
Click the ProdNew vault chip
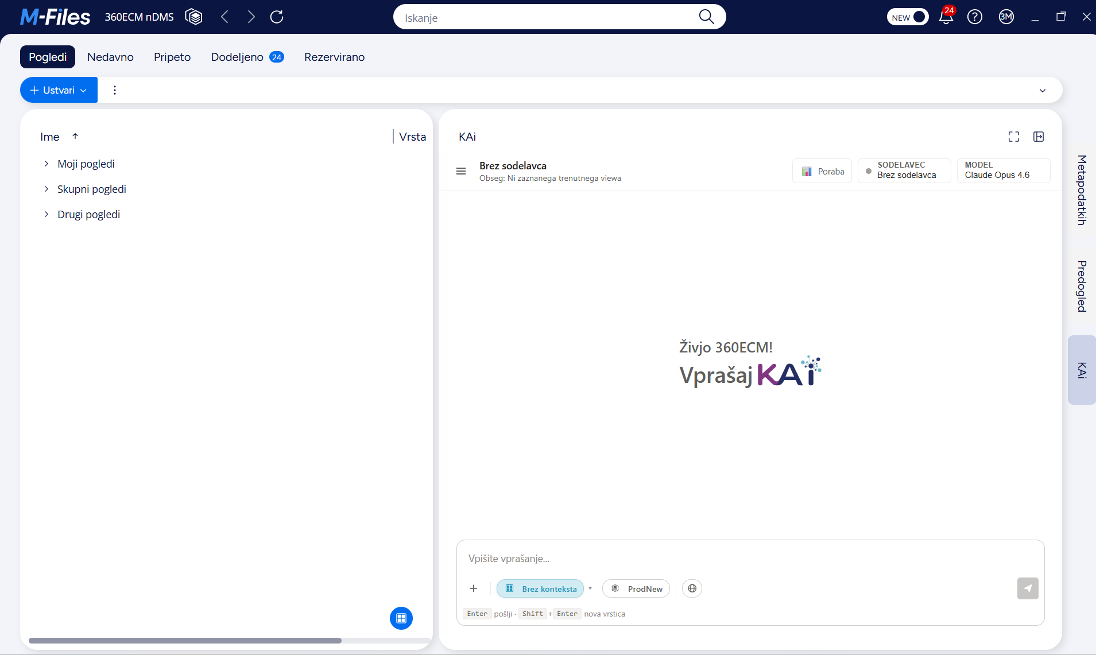coord(636,588)
